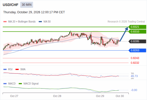
Task: Click the MACD legend label
Action: 12,84
